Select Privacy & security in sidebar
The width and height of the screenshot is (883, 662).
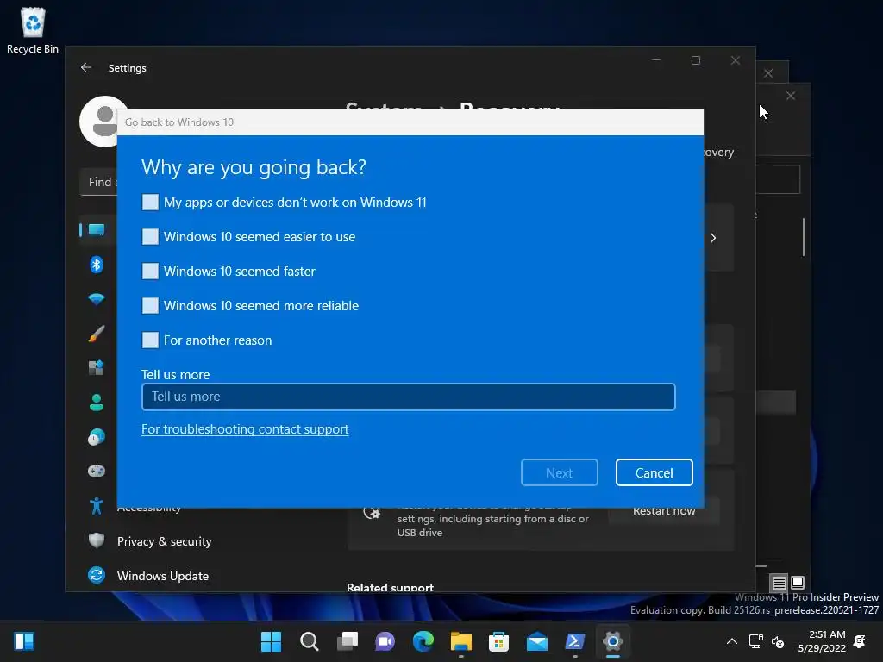click(164, 541)
